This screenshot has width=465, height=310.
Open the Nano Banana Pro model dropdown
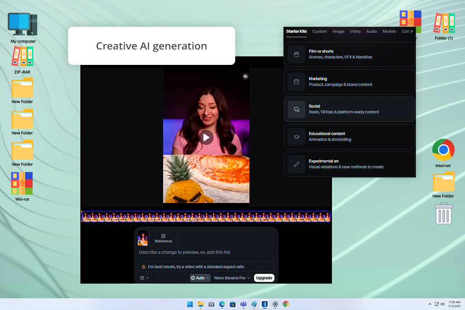click(x=232, y=278)
